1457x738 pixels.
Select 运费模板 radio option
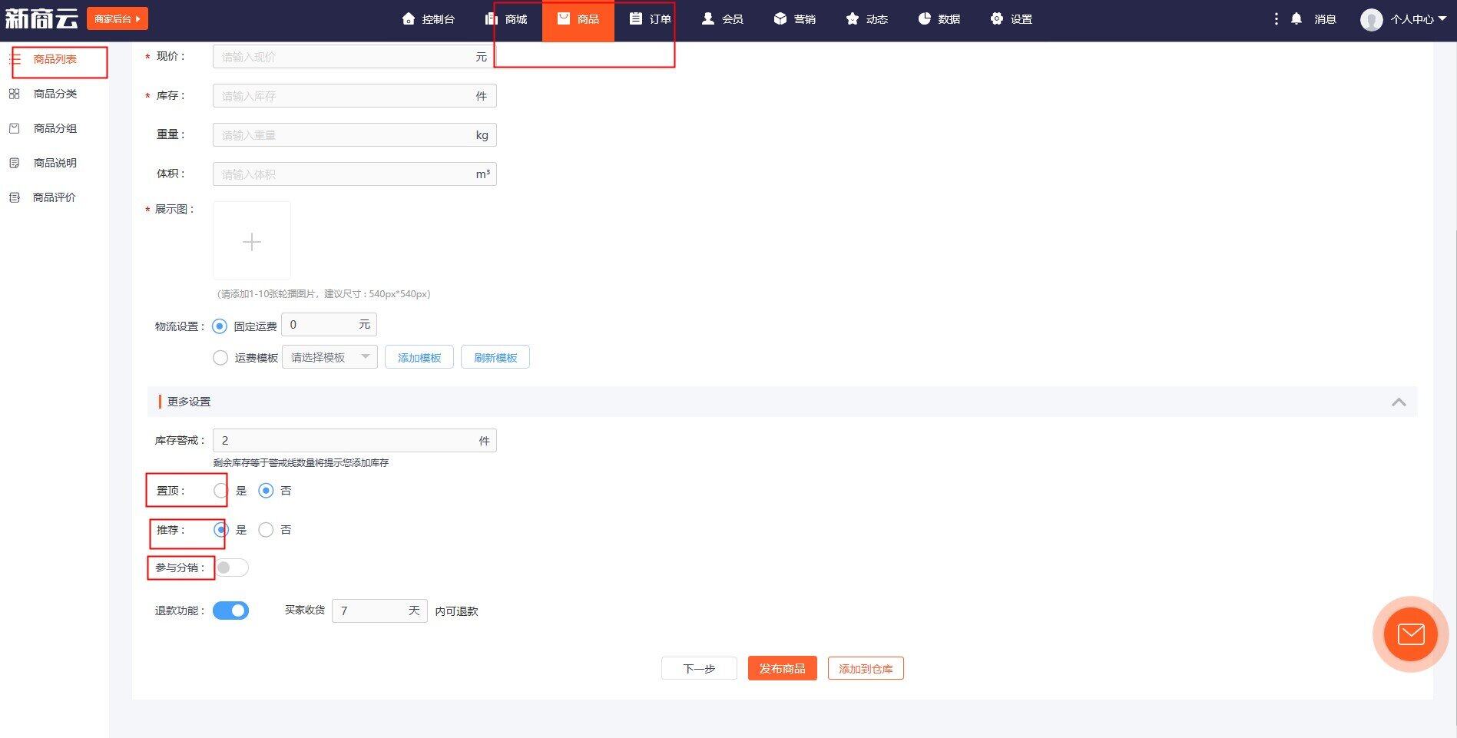(x=220, y=358)
